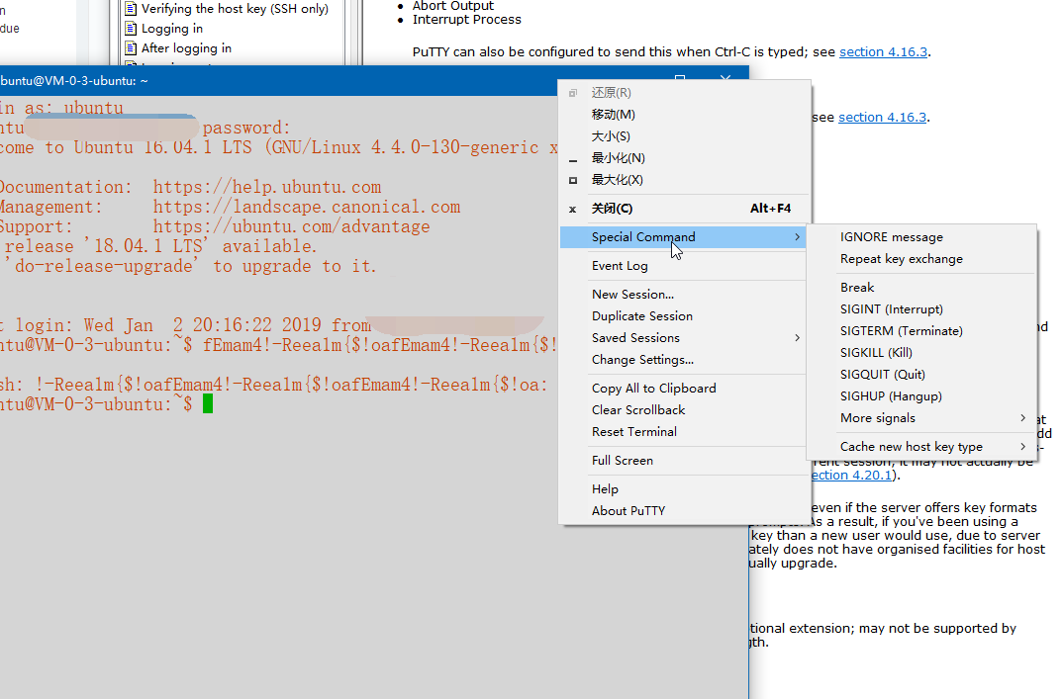Select Event Log from the menu

(x=683, y=266)
